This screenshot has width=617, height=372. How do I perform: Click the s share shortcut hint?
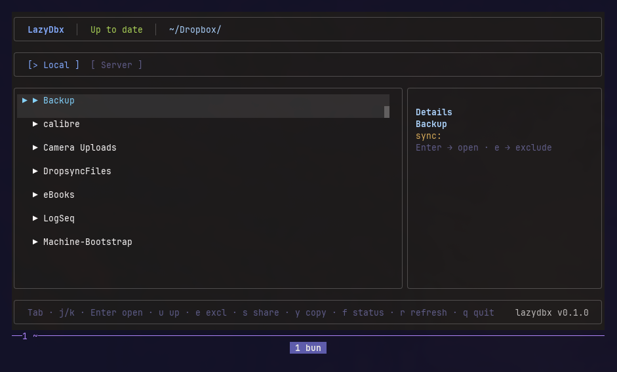pos(261,312)
